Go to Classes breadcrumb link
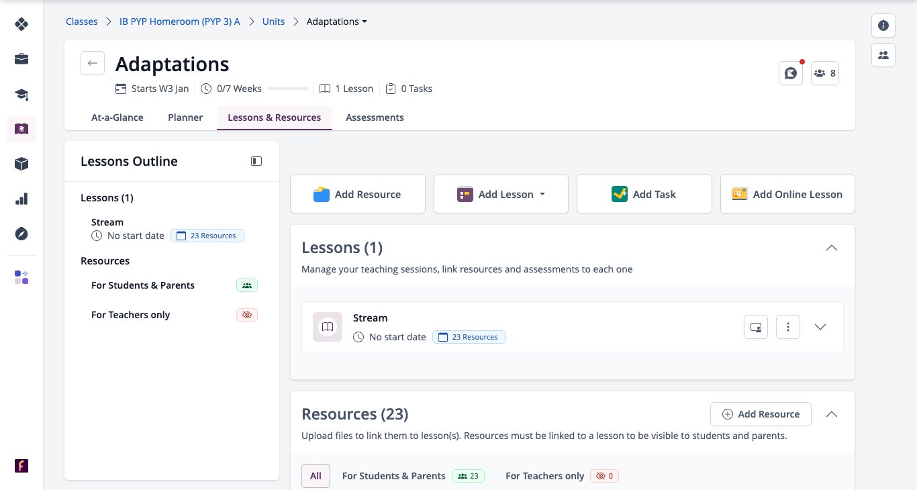The width and height of the screenshot is (917, 490). (82, 21)
